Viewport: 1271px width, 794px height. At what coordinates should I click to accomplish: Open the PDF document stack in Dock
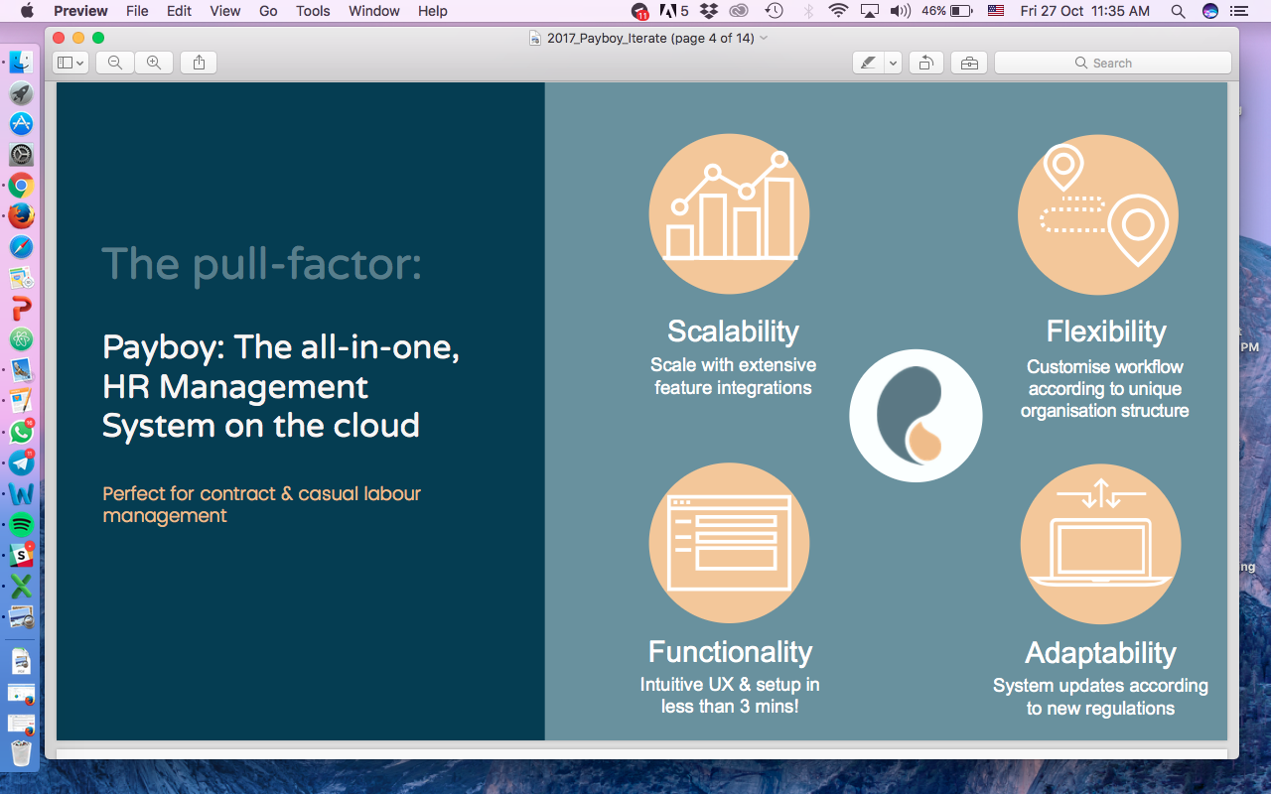pos(21,661)
